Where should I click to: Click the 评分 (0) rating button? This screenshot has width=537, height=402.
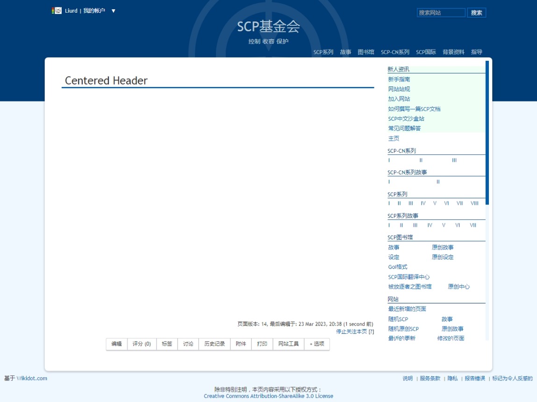pos(142,344)
